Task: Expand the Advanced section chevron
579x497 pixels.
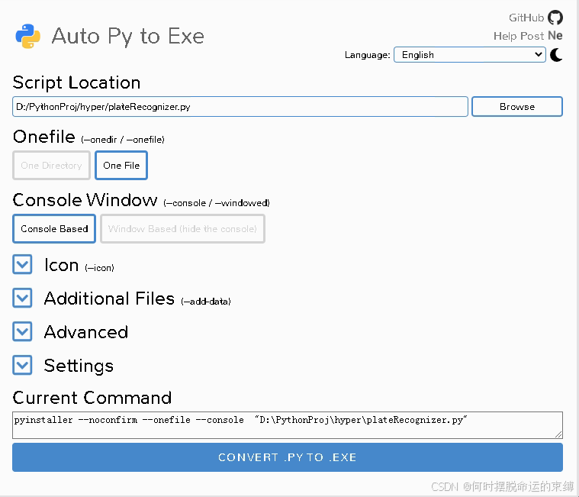Action: 22,331
